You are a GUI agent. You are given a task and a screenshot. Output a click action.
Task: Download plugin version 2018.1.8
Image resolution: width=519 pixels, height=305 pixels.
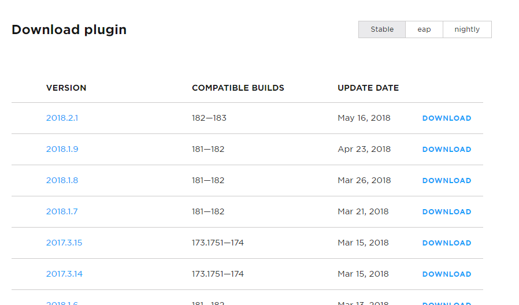[447, 181]
